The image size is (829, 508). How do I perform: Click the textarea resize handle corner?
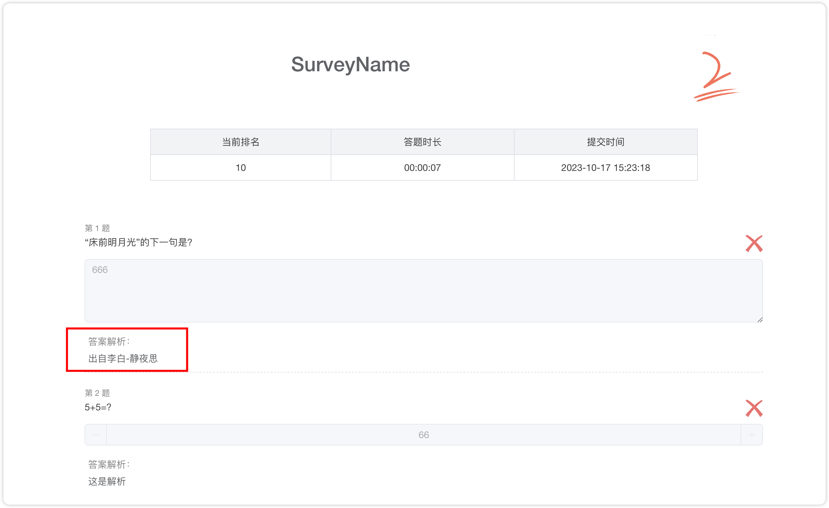(x=760, y=320)
